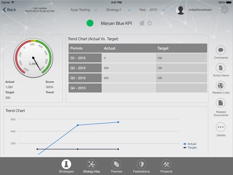
Task: Click the gauge dial needle display
Action: pos(33,58)
